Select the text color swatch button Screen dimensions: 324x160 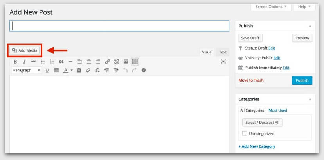(x=65, y=70)
